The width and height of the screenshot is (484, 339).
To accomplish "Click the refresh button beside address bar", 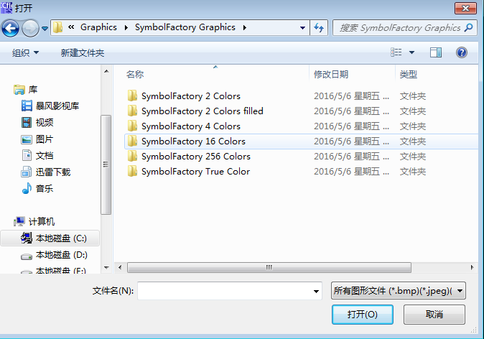I will click(319, 28).
